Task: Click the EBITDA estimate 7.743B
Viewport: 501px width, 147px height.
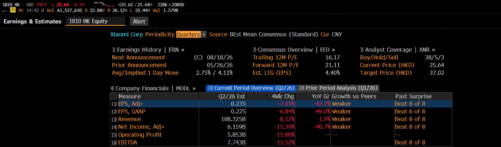Action: [236, 142]
